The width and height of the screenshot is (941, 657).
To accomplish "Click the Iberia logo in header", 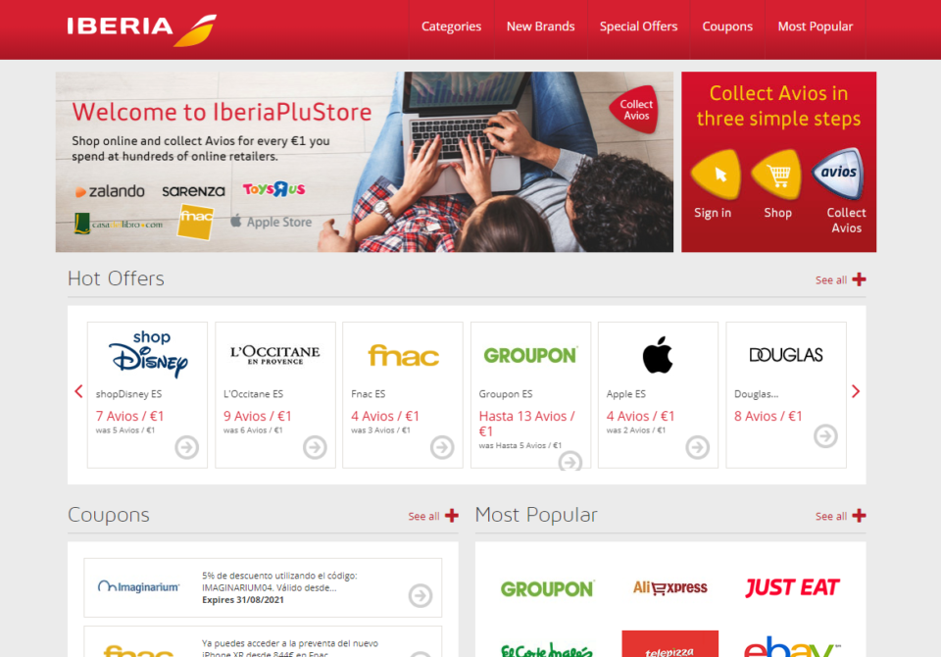I will 141,28.
